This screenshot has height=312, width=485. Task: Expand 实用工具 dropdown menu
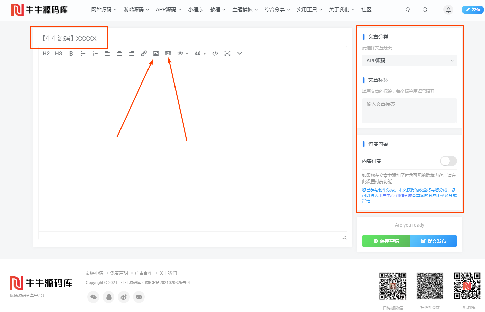[x=309, y=10]
